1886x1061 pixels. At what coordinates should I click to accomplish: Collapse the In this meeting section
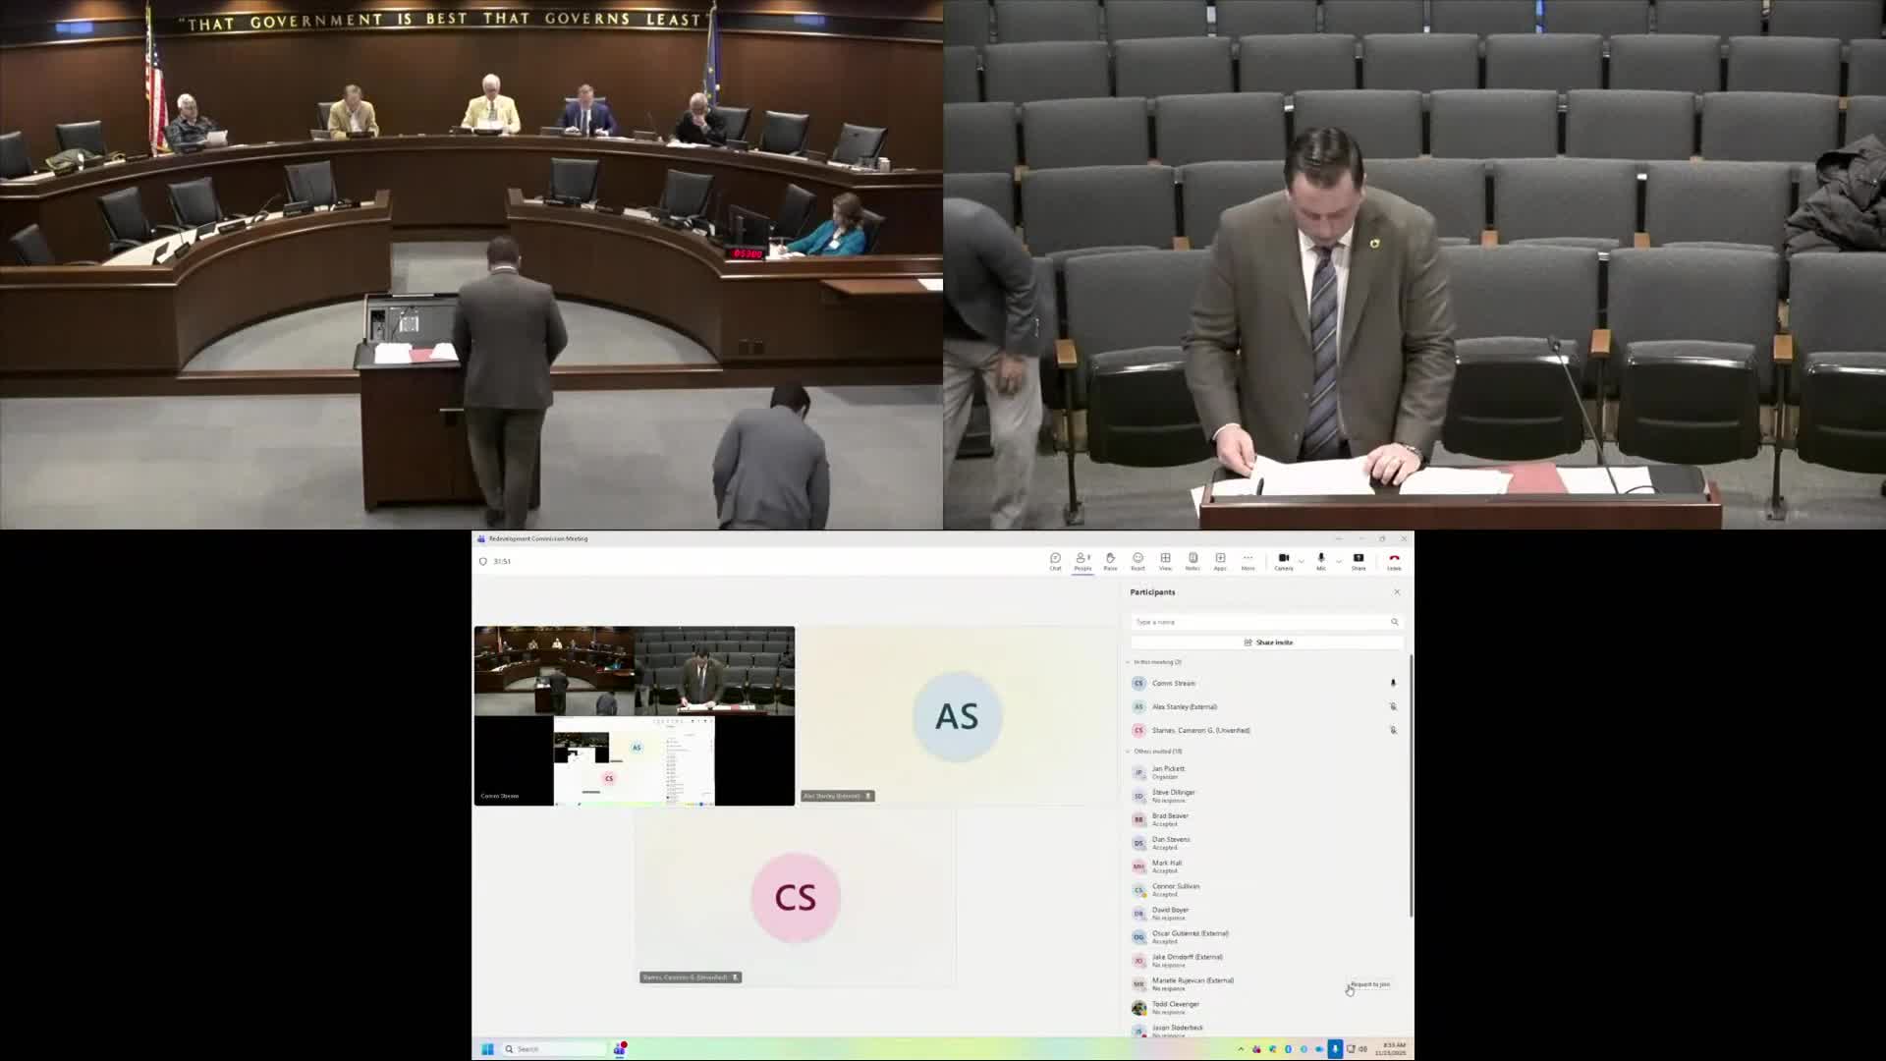[x=1128, y=662]
